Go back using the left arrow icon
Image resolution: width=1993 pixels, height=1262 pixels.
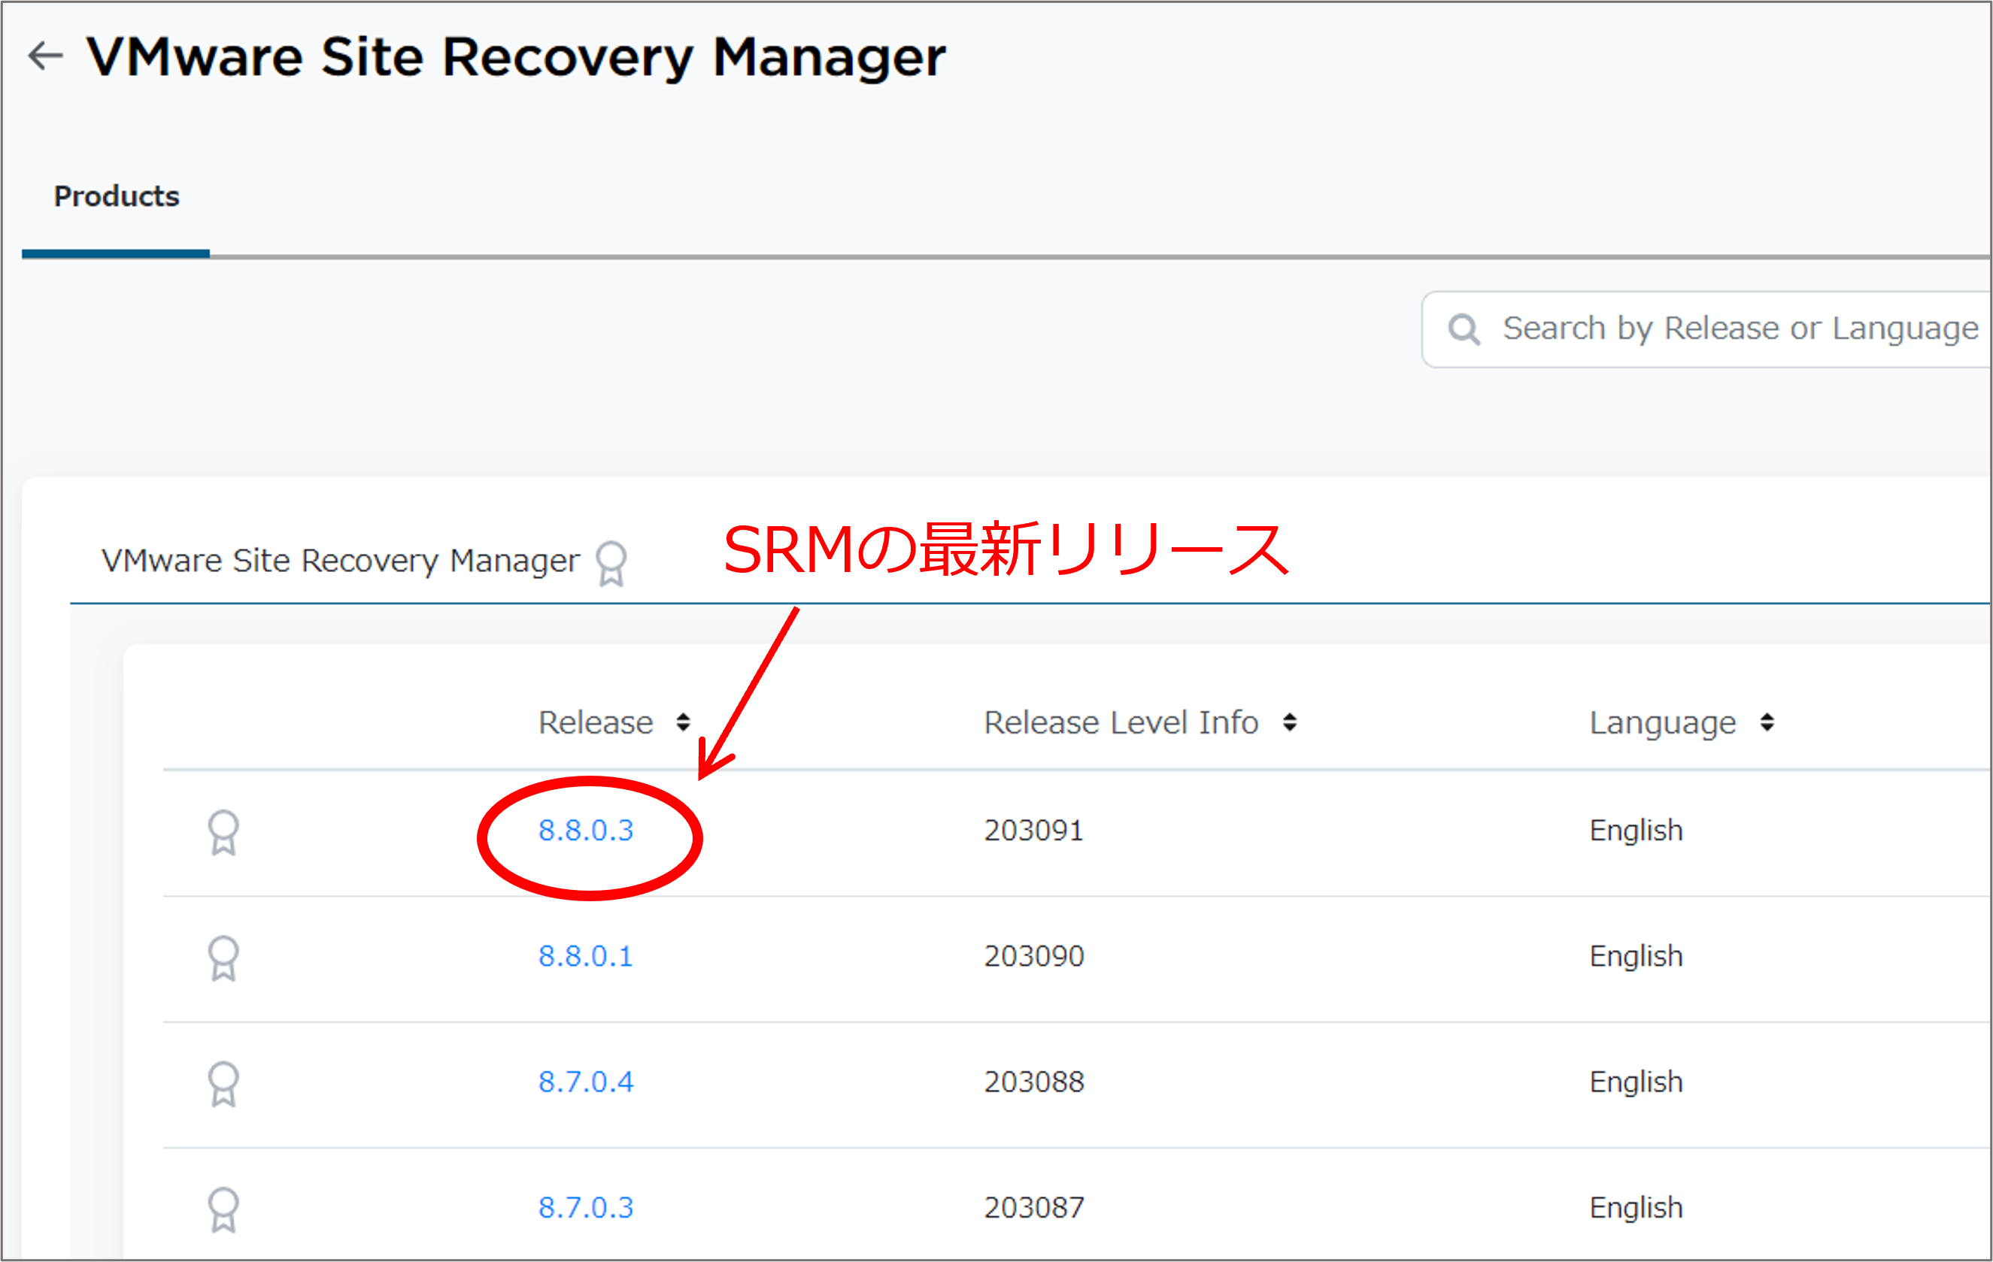[46, 56]
